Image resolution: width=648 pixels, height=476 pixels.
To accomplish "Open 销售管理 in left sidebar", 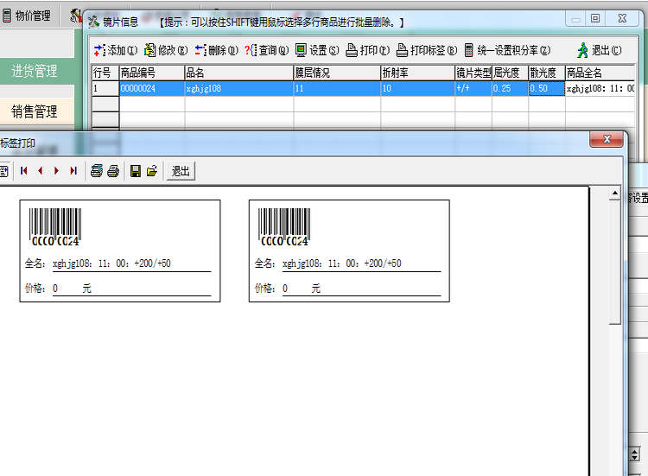I will [35, 111].
